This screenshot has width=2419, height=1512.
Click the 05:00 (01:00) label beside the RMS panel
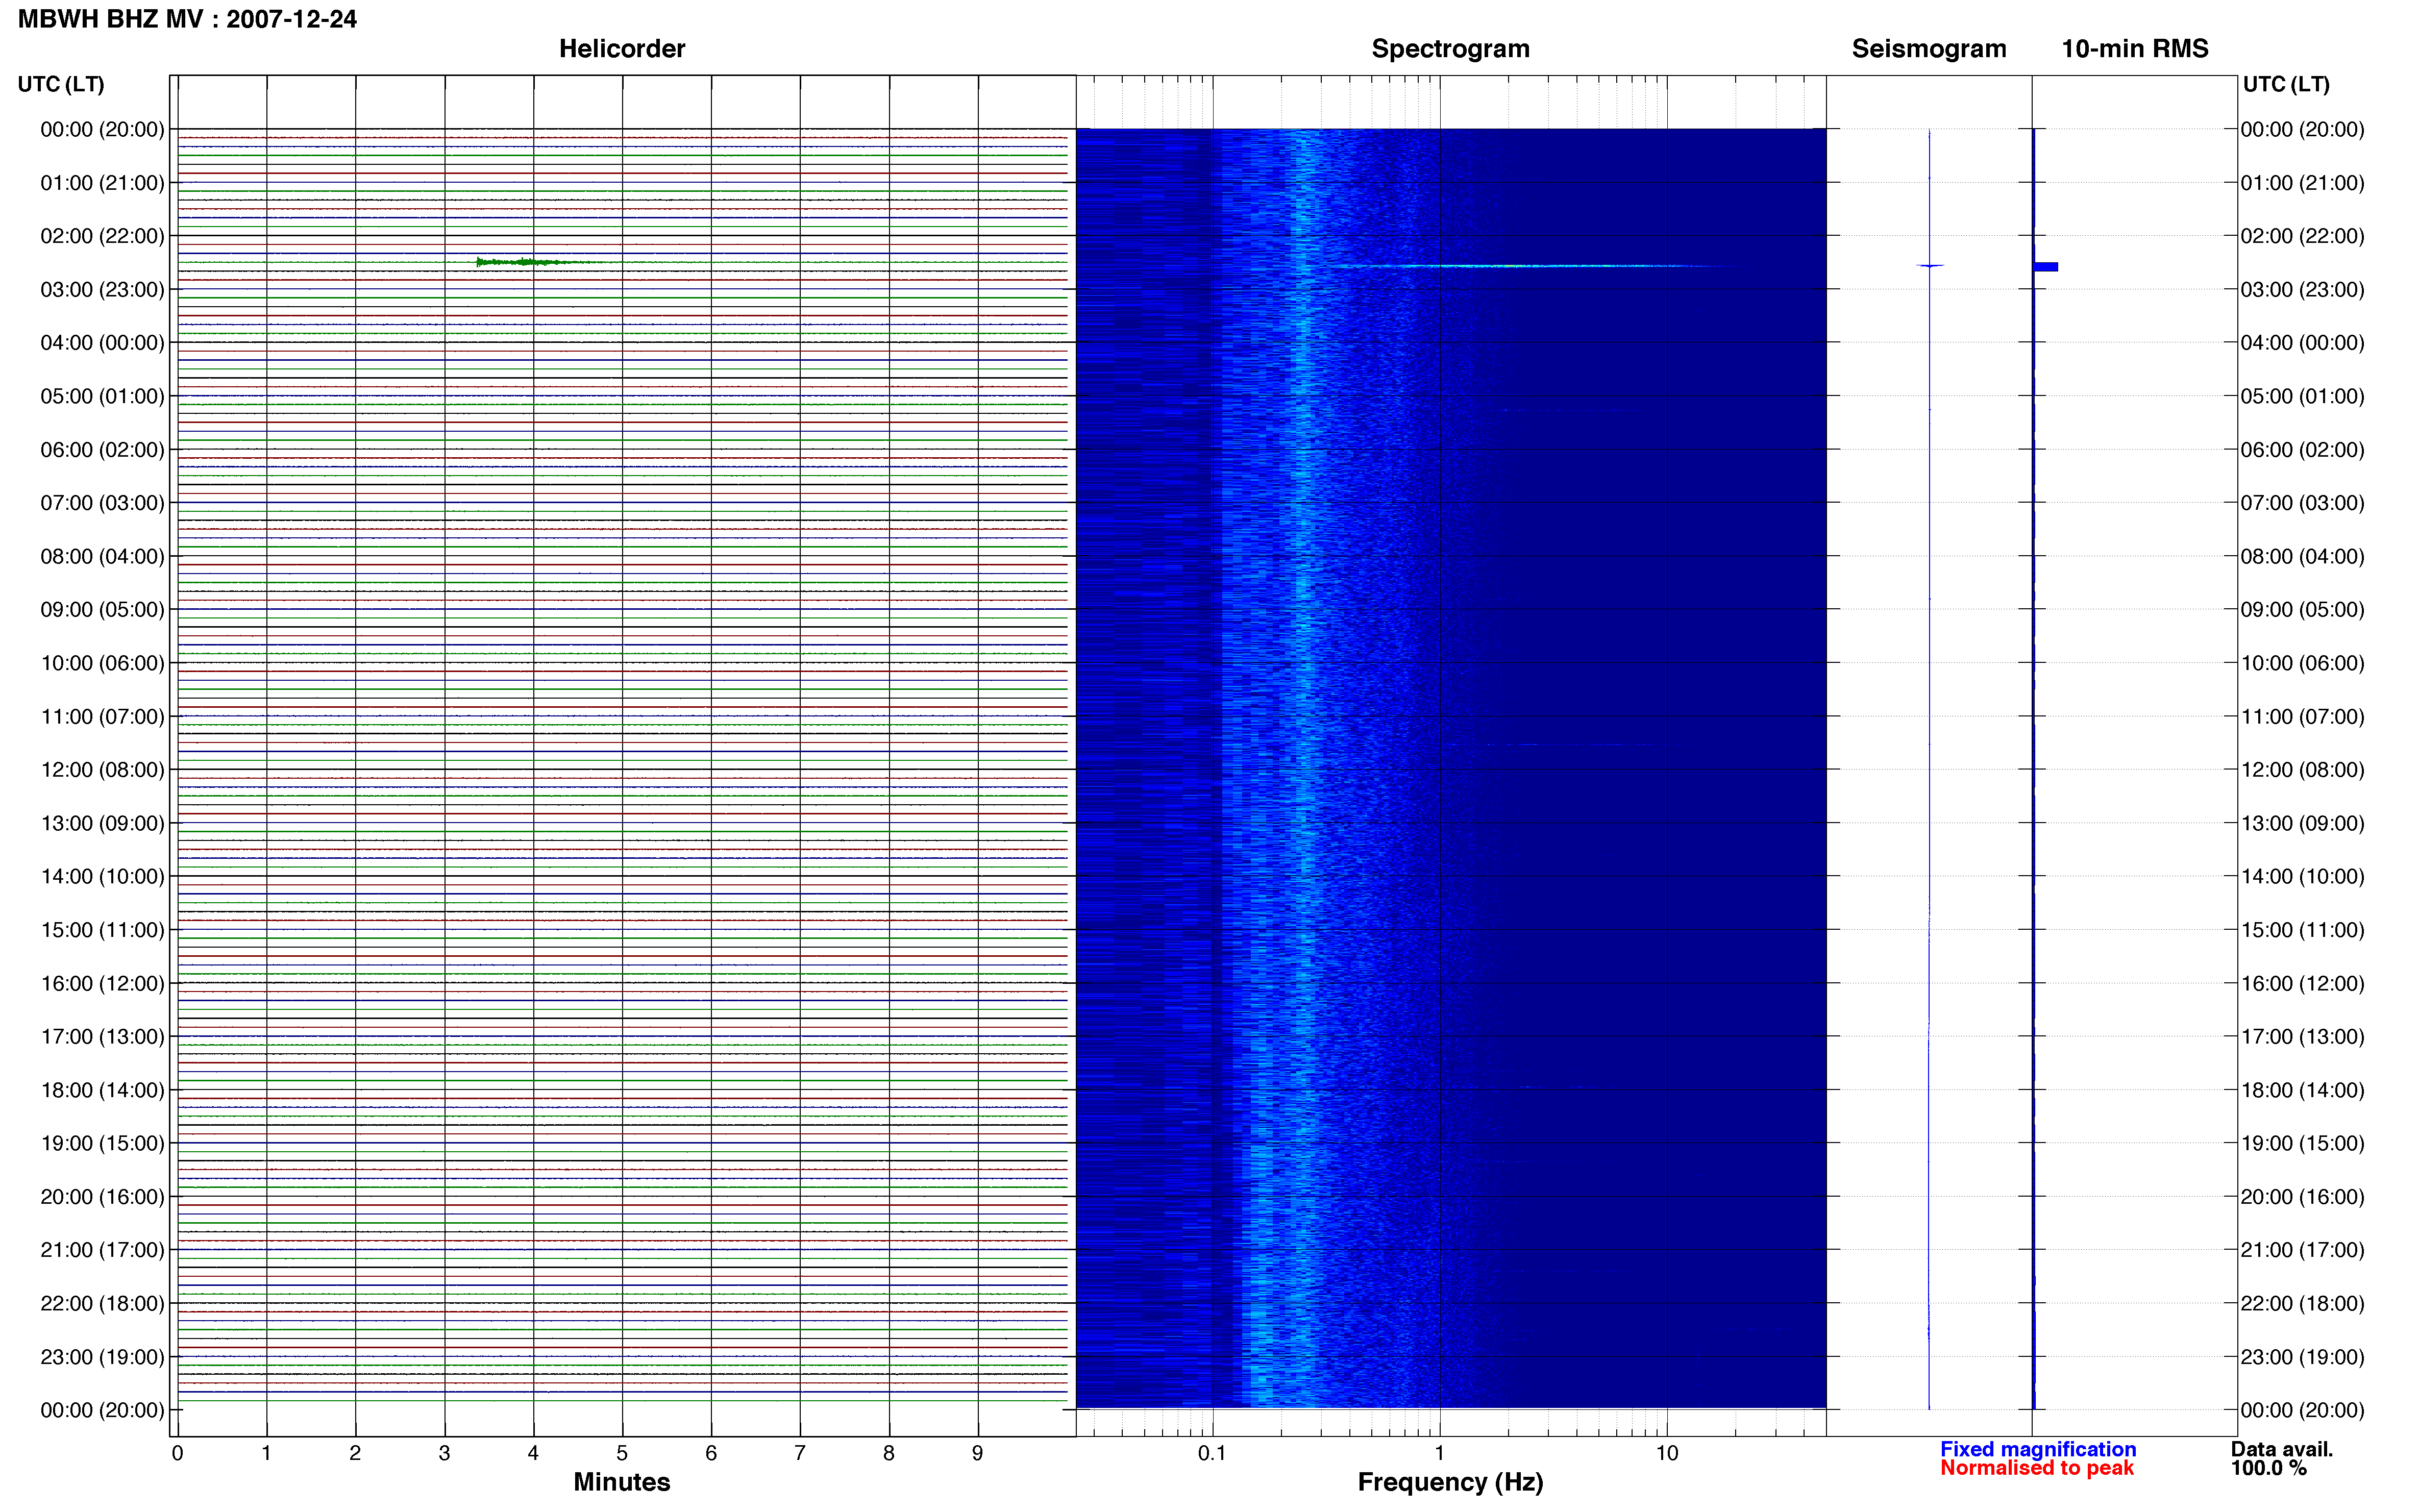coord(2302,396)
